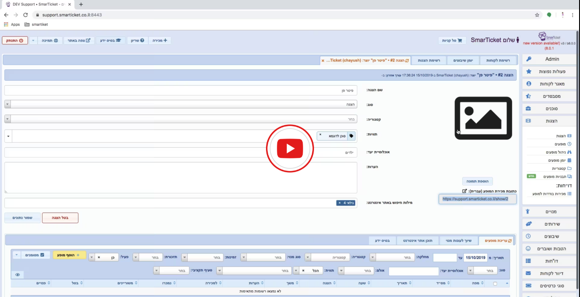
Task: Click the placeholder show image thumbnail
Action: [483, 118]
